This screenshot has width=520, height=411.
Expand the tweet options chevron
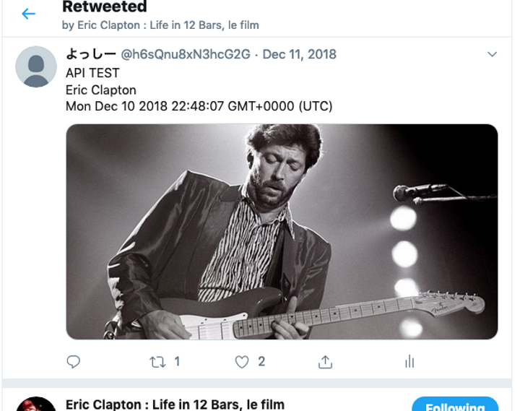(x=492, y=55)
